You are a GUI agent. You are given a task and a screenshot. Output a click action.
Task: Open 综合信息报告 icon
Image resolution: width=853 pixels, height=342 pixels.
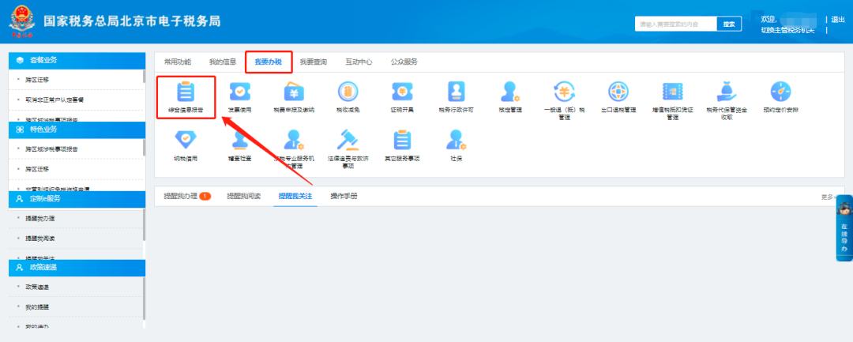click(x=186, y=92)
